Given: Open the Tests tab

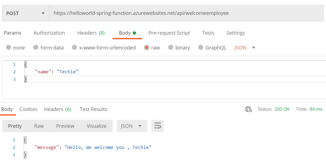Looking at the screenshot, I should pyautogui.click(x=208, y=33).
